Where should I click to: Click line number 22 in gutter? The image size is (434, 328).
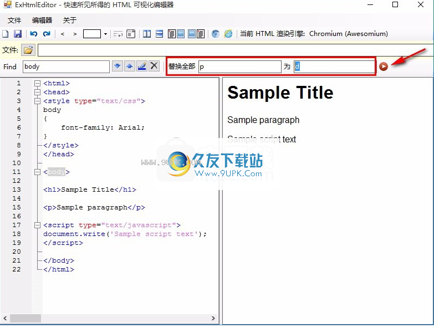16,269
